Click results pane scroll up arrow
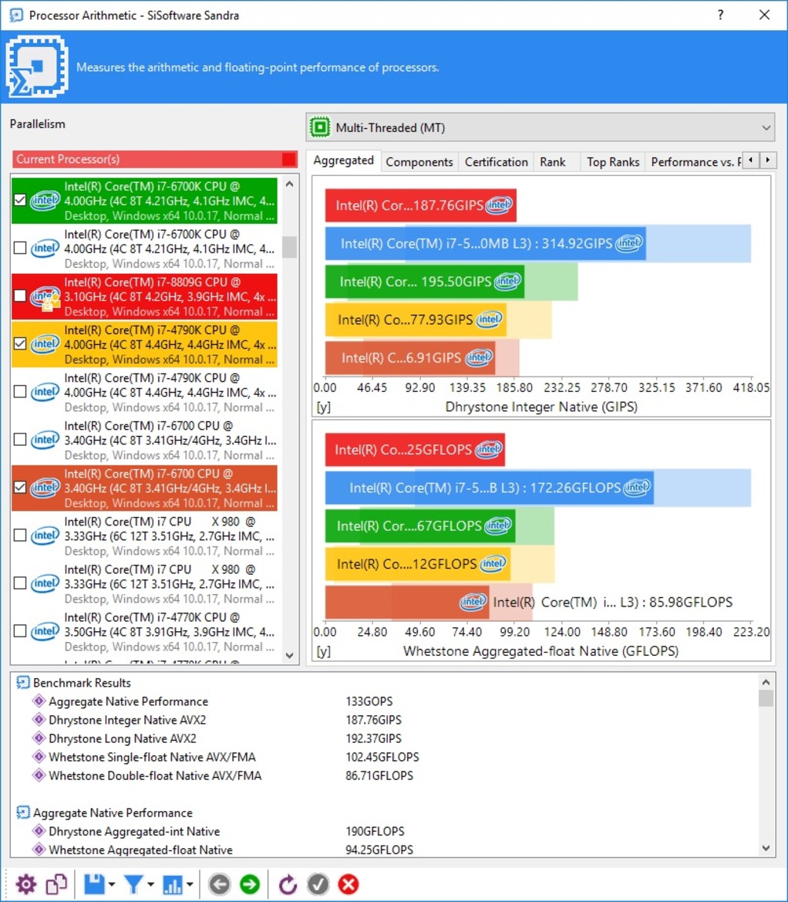Viewport: 788px width, 902px height. (766, 682)
